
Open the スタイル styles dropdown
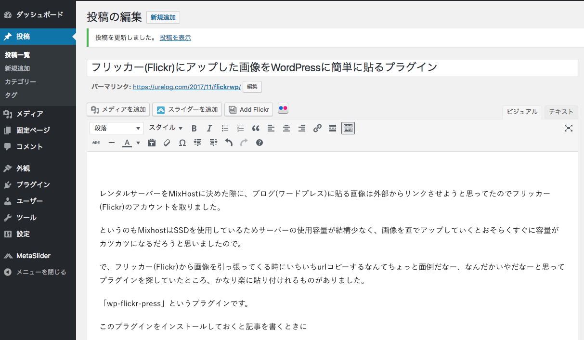(166, 128)
